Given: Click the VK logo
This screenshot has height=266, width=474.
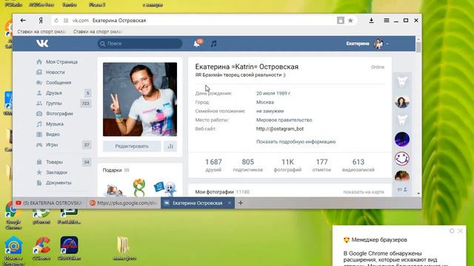Looking at the screenshot, I should (x=42, y=44).
